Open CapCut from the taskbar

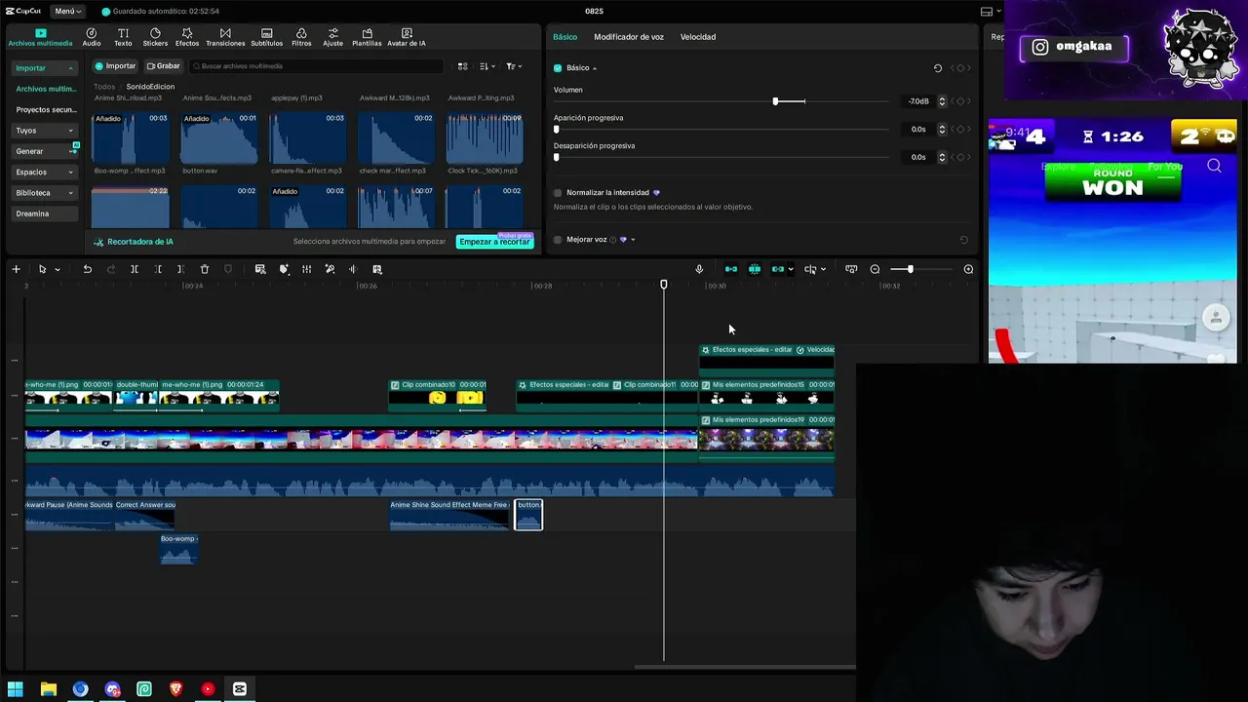[x=239, y=689]
